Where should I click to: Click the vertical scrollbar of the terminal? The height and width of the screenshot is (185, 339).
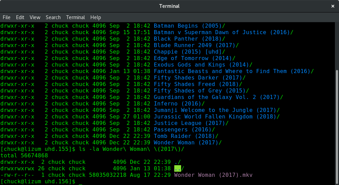[x=337, y=127]
